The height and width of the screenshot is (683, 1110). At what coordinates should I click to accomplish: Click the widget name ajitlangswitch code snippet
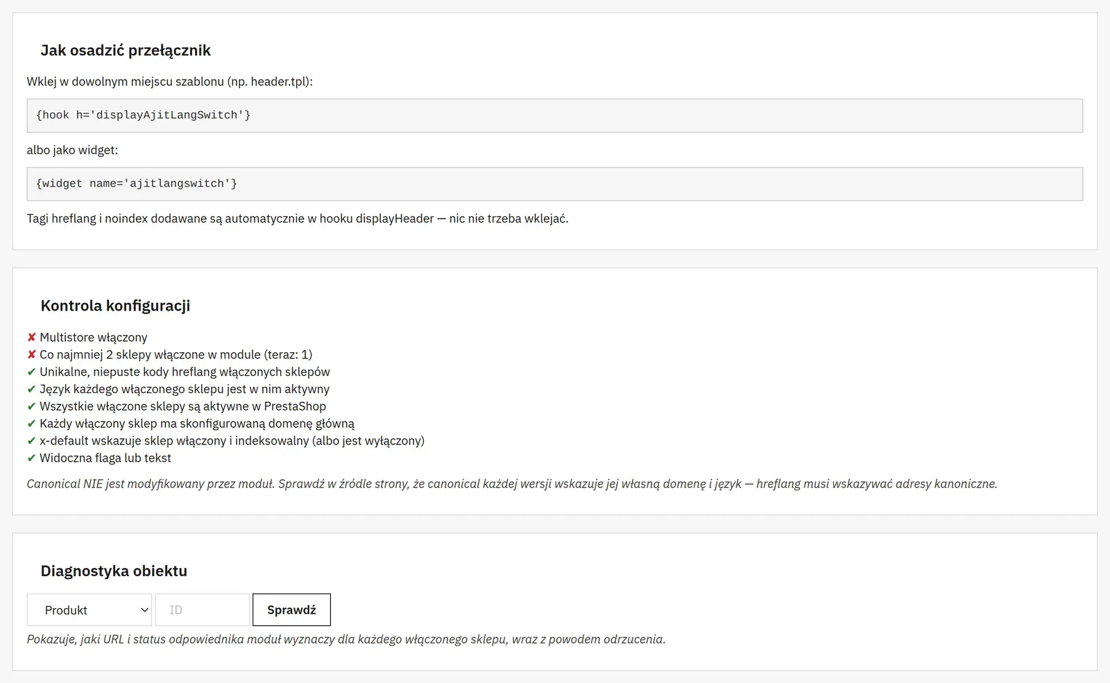(x=555, y=184)
